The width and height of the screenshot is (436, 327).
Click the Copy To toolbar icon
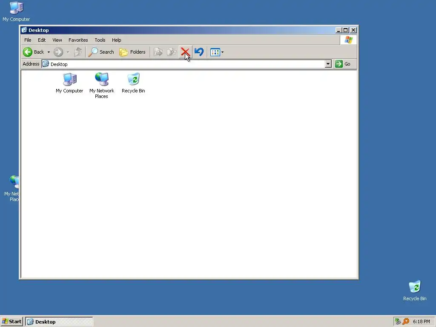pyautogui.click(x=172, y=52)
